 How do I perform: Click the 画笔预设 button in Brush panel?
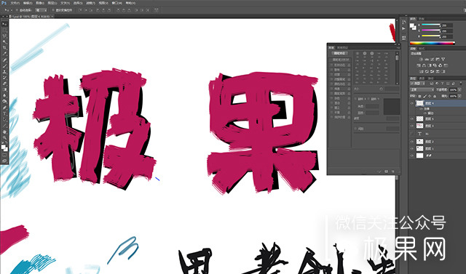pos(340,53)
